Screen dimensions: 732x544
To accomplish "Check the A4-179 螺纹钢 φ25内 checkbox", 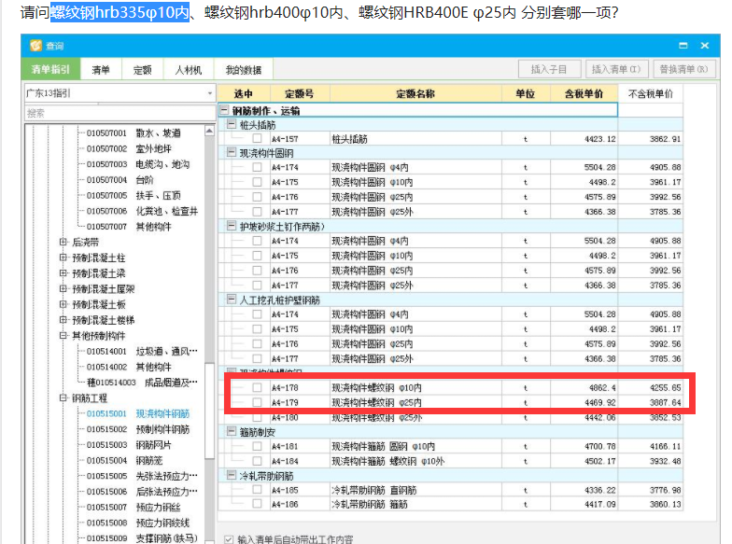I will click(257, 401).
